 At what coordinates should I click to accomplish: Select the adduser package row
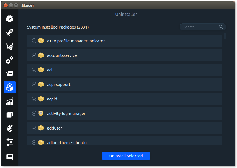click(124, 128)
